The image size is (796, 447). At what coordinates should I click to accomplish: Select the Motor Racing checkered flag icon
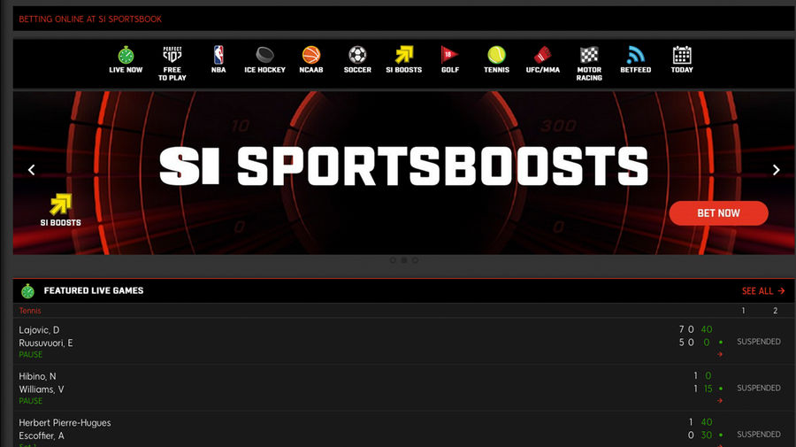[589, 54]
